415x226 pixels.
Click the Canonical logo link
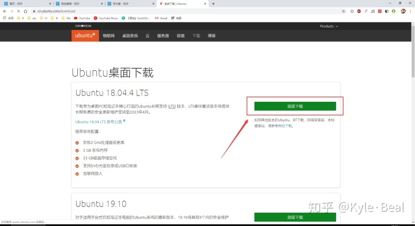[x=84, y=26]
